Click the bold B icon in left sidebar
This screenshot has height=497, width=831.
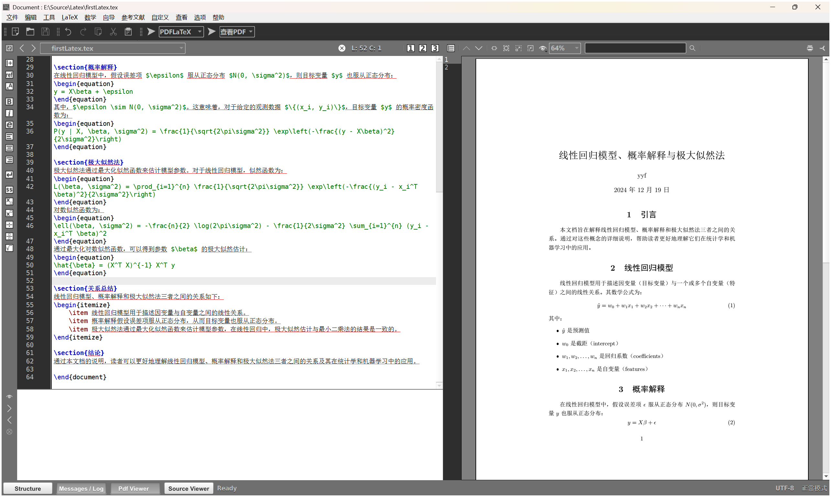[x=9, y=101]
